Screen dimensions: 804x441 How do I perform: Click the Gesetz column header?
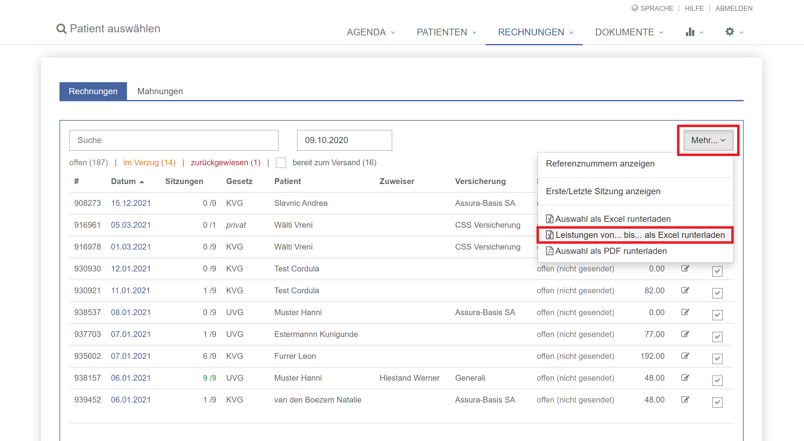[x=239, y=181]
